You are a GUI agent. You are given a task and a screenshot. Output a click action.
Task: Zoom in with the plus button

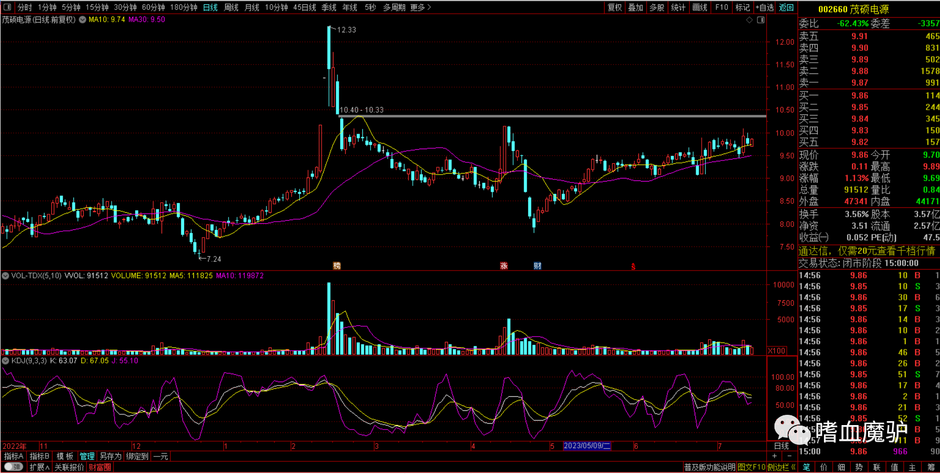click(x=775, y=456)
